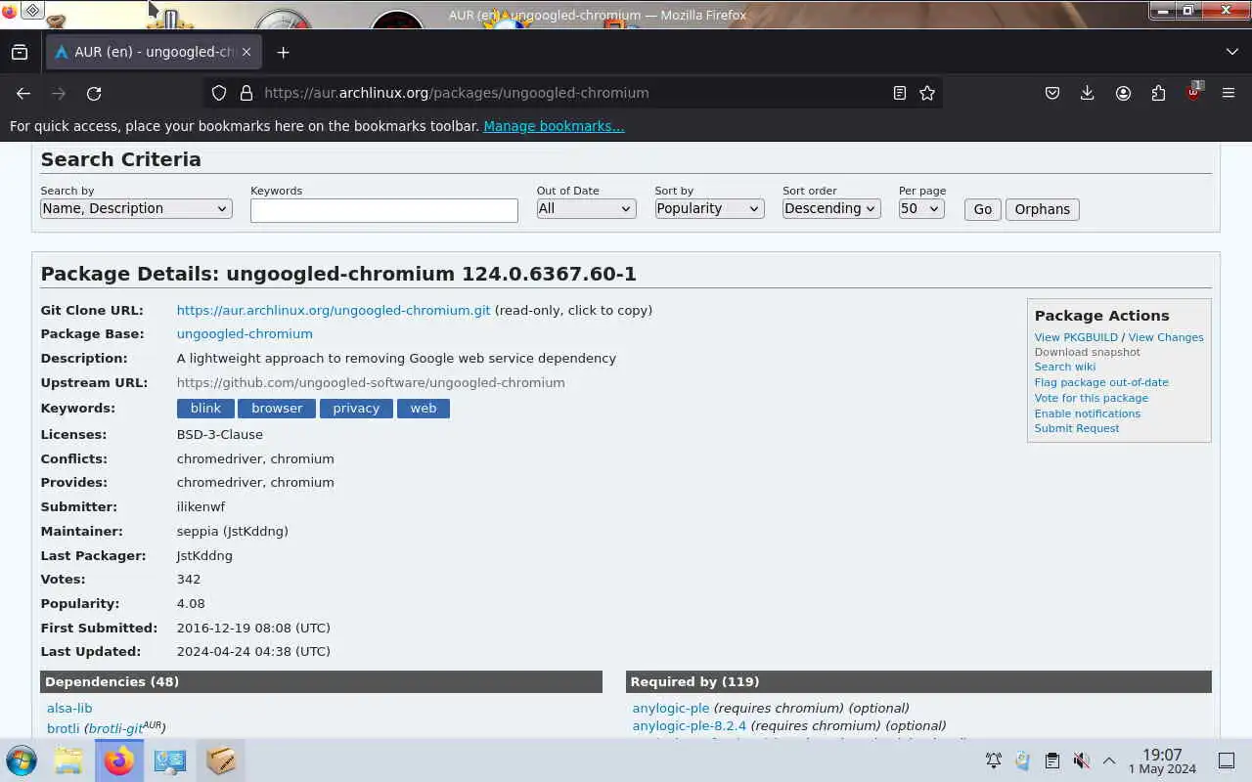1252x782 pixels.
Task: Open View Changes link
Action: click(x=1166, y=337)
